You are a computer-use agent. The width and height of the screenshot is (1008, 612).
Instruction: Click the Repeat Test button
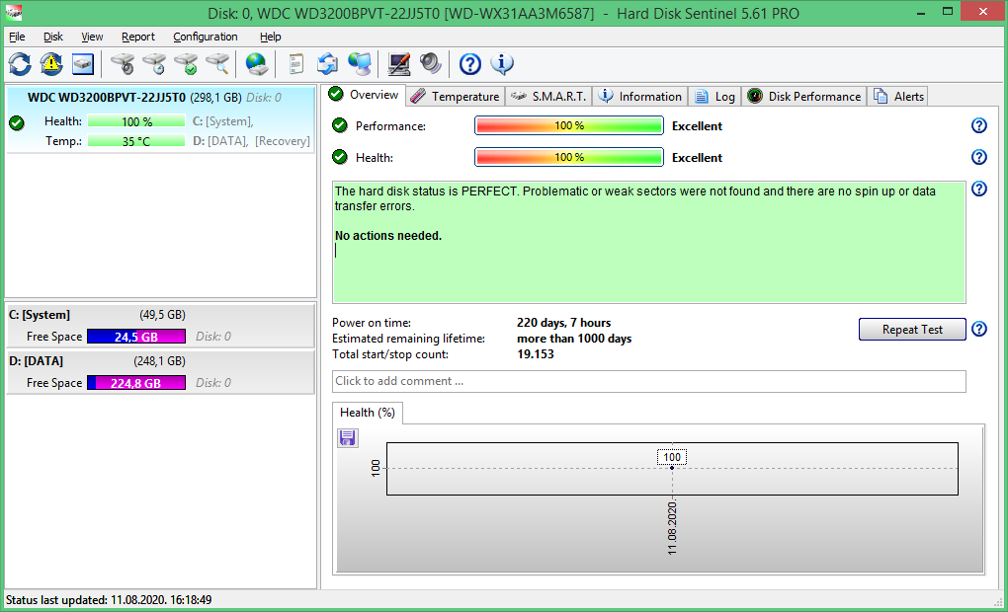912,330
